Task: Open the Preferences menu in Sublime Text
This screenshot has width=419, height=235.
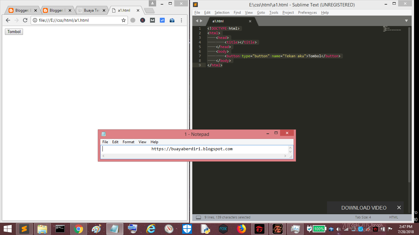Action: 307,13
